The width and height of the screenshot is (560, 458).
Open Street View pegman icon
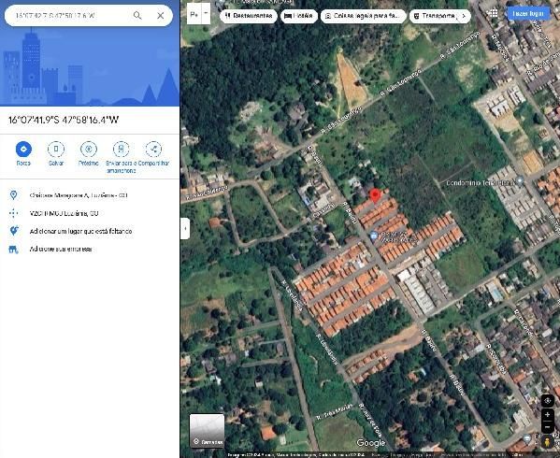coord(547,442)
